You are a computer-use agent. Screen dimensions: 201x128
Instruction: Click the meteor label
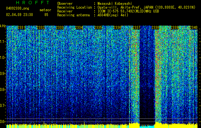tap(45, 10)
